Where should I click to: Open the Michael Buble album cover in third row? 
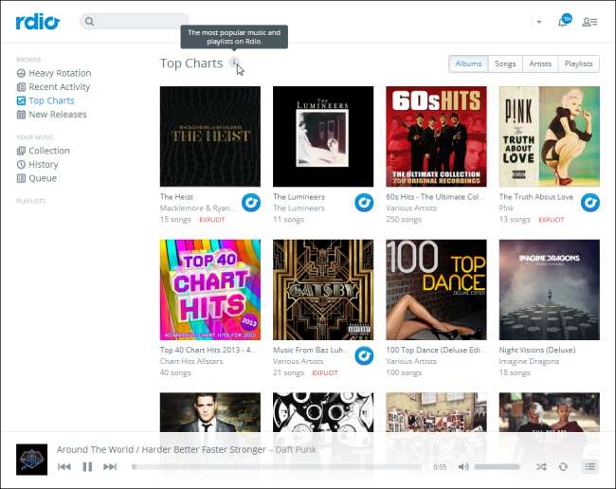210,412
